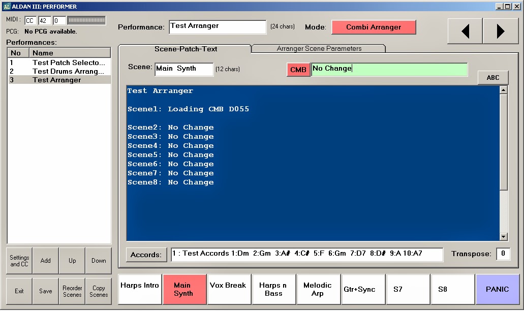Image resolution: width=524 pixels, height=311 pixels.
Task: Click the AL application icon in title bar
Action: 7,6
